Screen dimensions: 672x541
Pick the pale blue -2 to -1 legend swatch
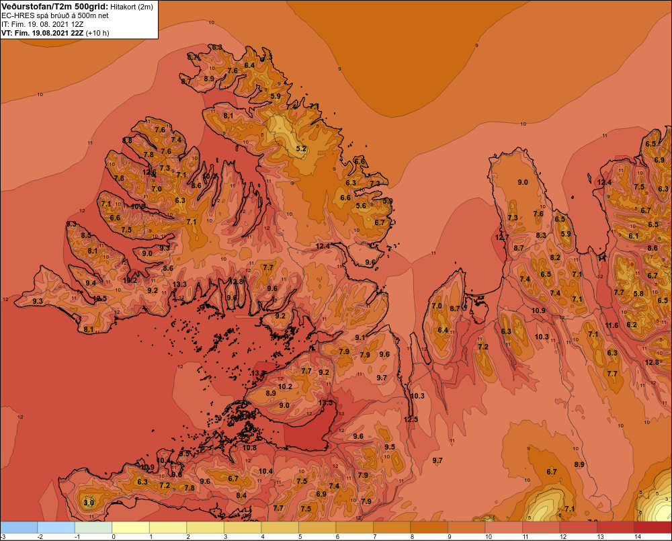coord(56,527)
